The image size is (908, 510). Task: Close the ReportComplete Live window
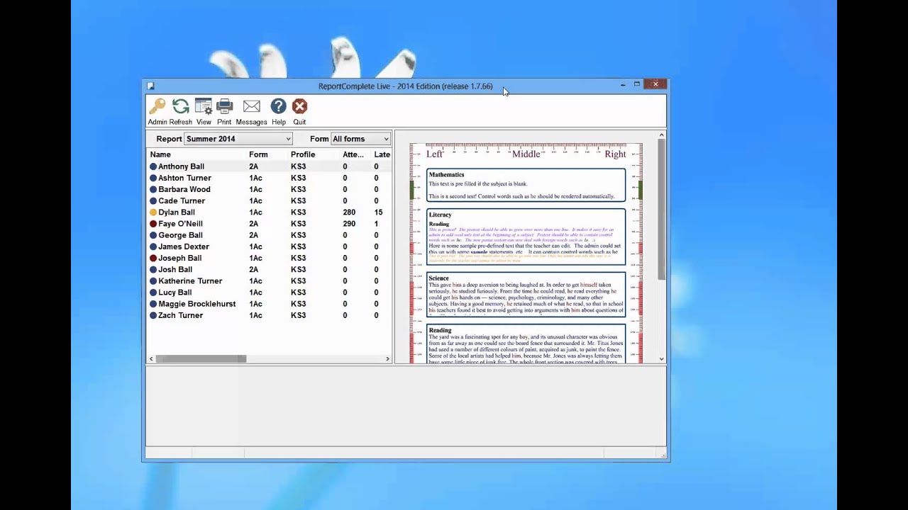point(655,84)
